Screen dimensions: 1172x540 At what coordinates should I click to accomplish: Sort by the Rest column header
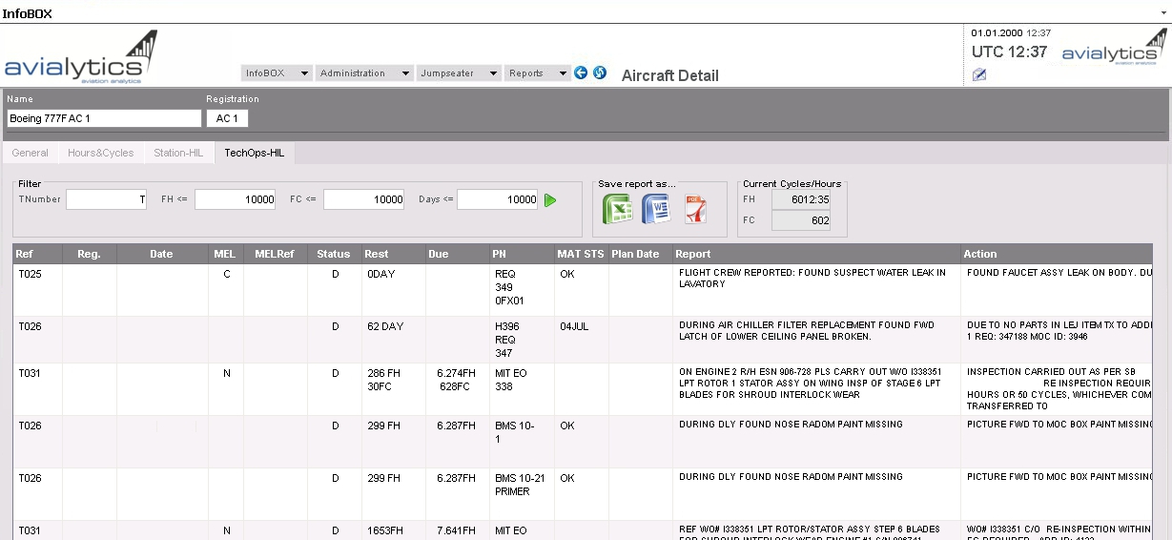point(393,254)
